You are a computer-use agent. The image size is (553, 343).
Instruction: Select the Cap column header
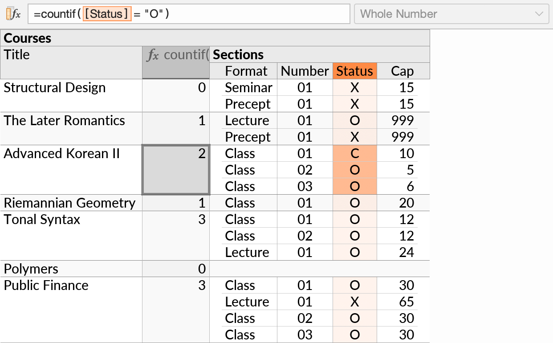[403, 71]
